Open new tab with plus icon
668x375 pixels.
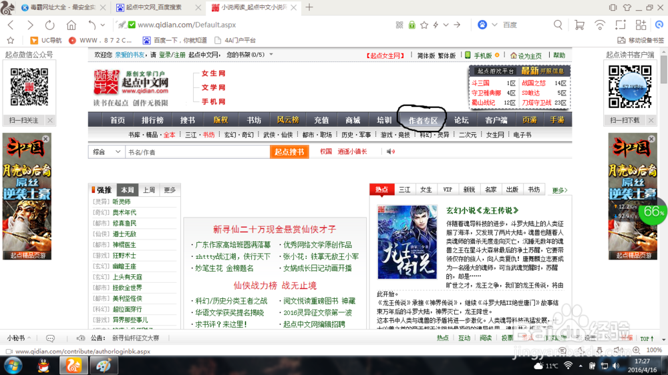pos(309,7)
